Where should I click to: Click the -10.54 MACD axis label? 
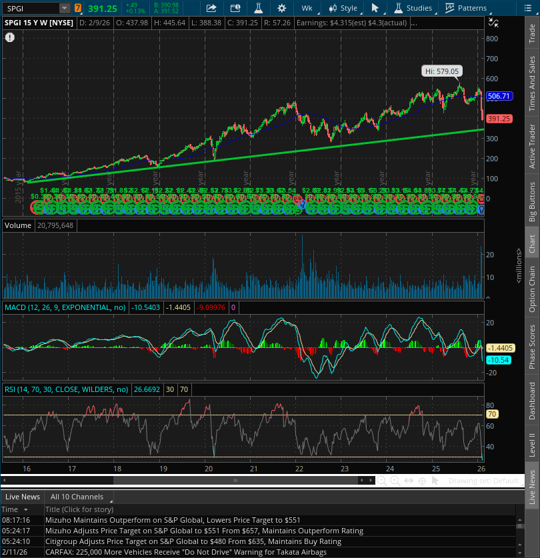(499, 360)
